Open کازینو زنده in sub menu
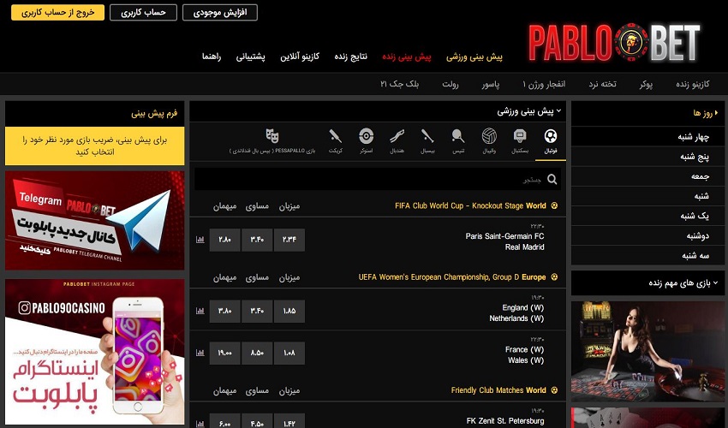 692,84
